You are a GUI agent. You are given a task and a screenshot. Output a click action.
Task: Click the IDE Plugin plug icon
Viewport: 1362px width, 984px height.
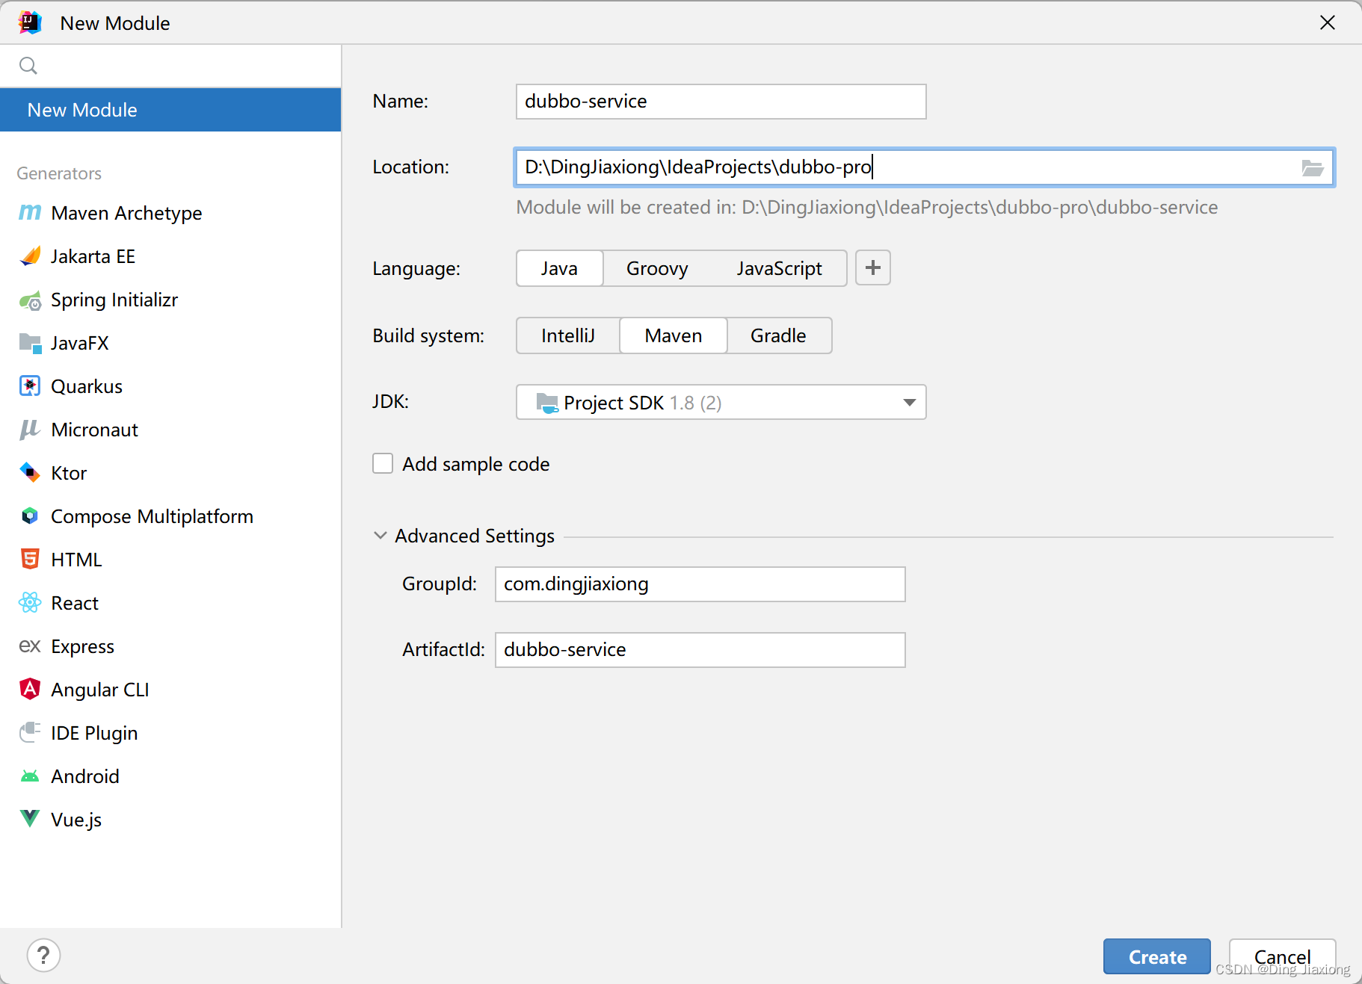30,732
